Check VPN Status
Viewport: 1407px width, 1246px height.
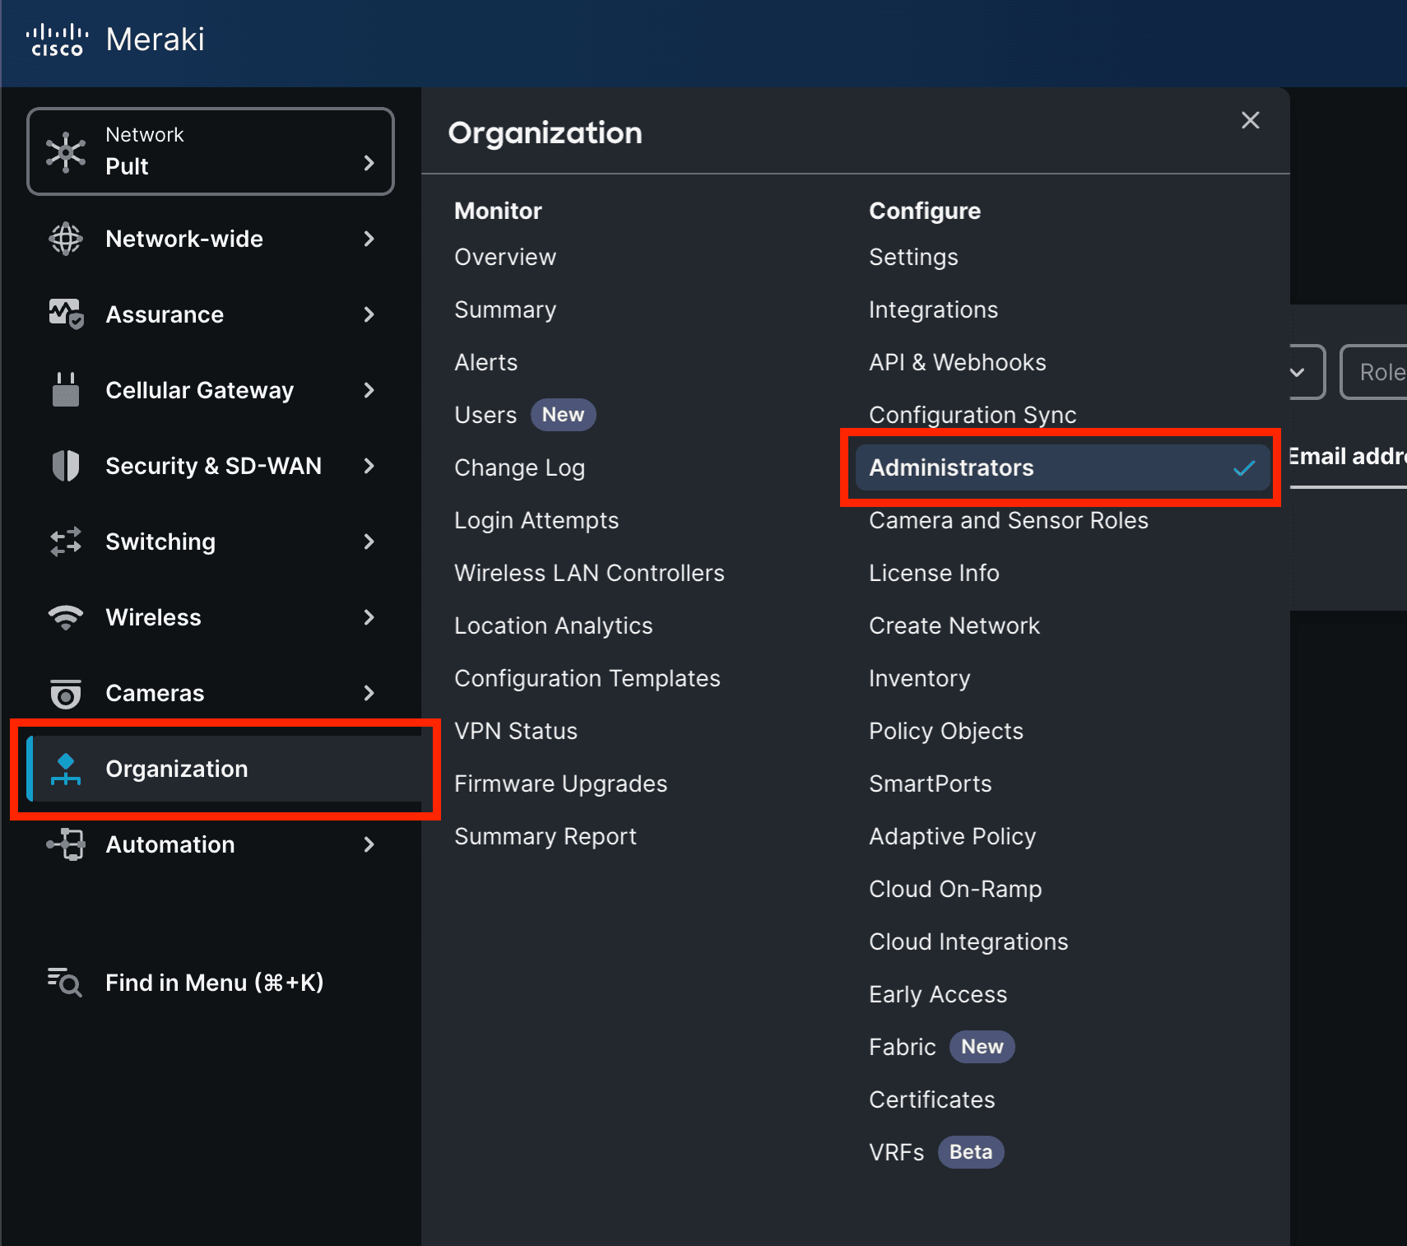click(x=516, y=731)
